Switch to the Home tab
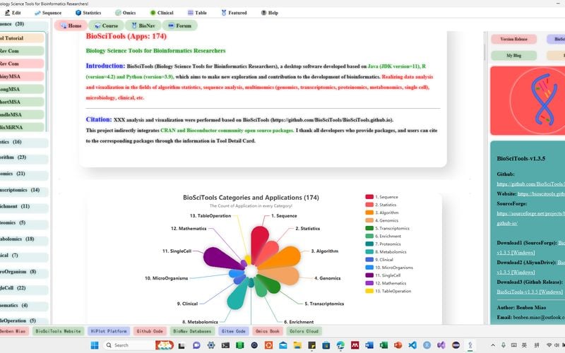565x353 pixels. [71, 25]
